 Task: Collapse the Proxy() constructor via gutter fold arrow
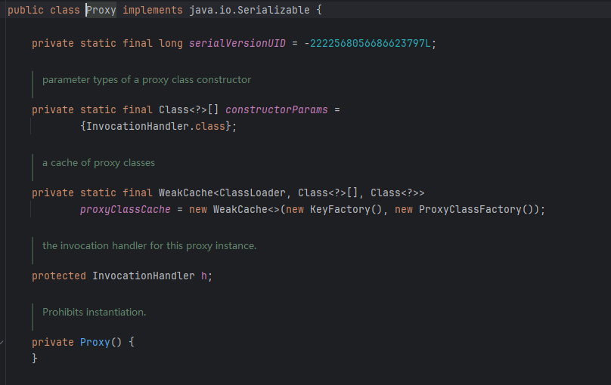coord(2,342)
